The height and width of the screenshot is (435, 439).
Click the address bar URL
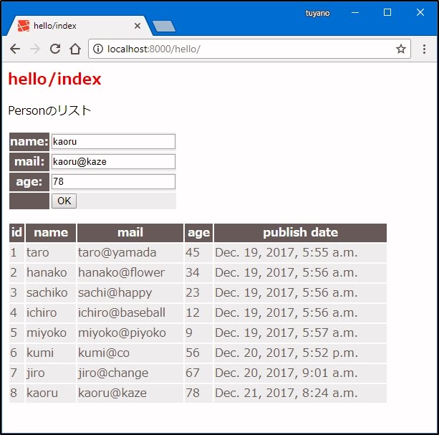[215, 49]
